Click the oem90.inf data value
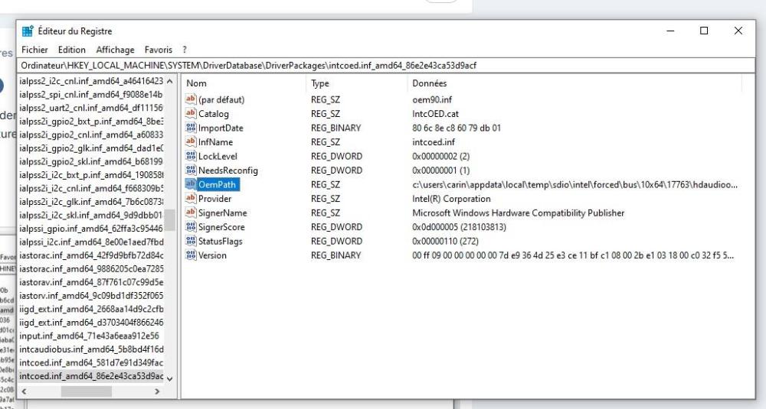This screenshot has width=766, height=409. (432, 99)
